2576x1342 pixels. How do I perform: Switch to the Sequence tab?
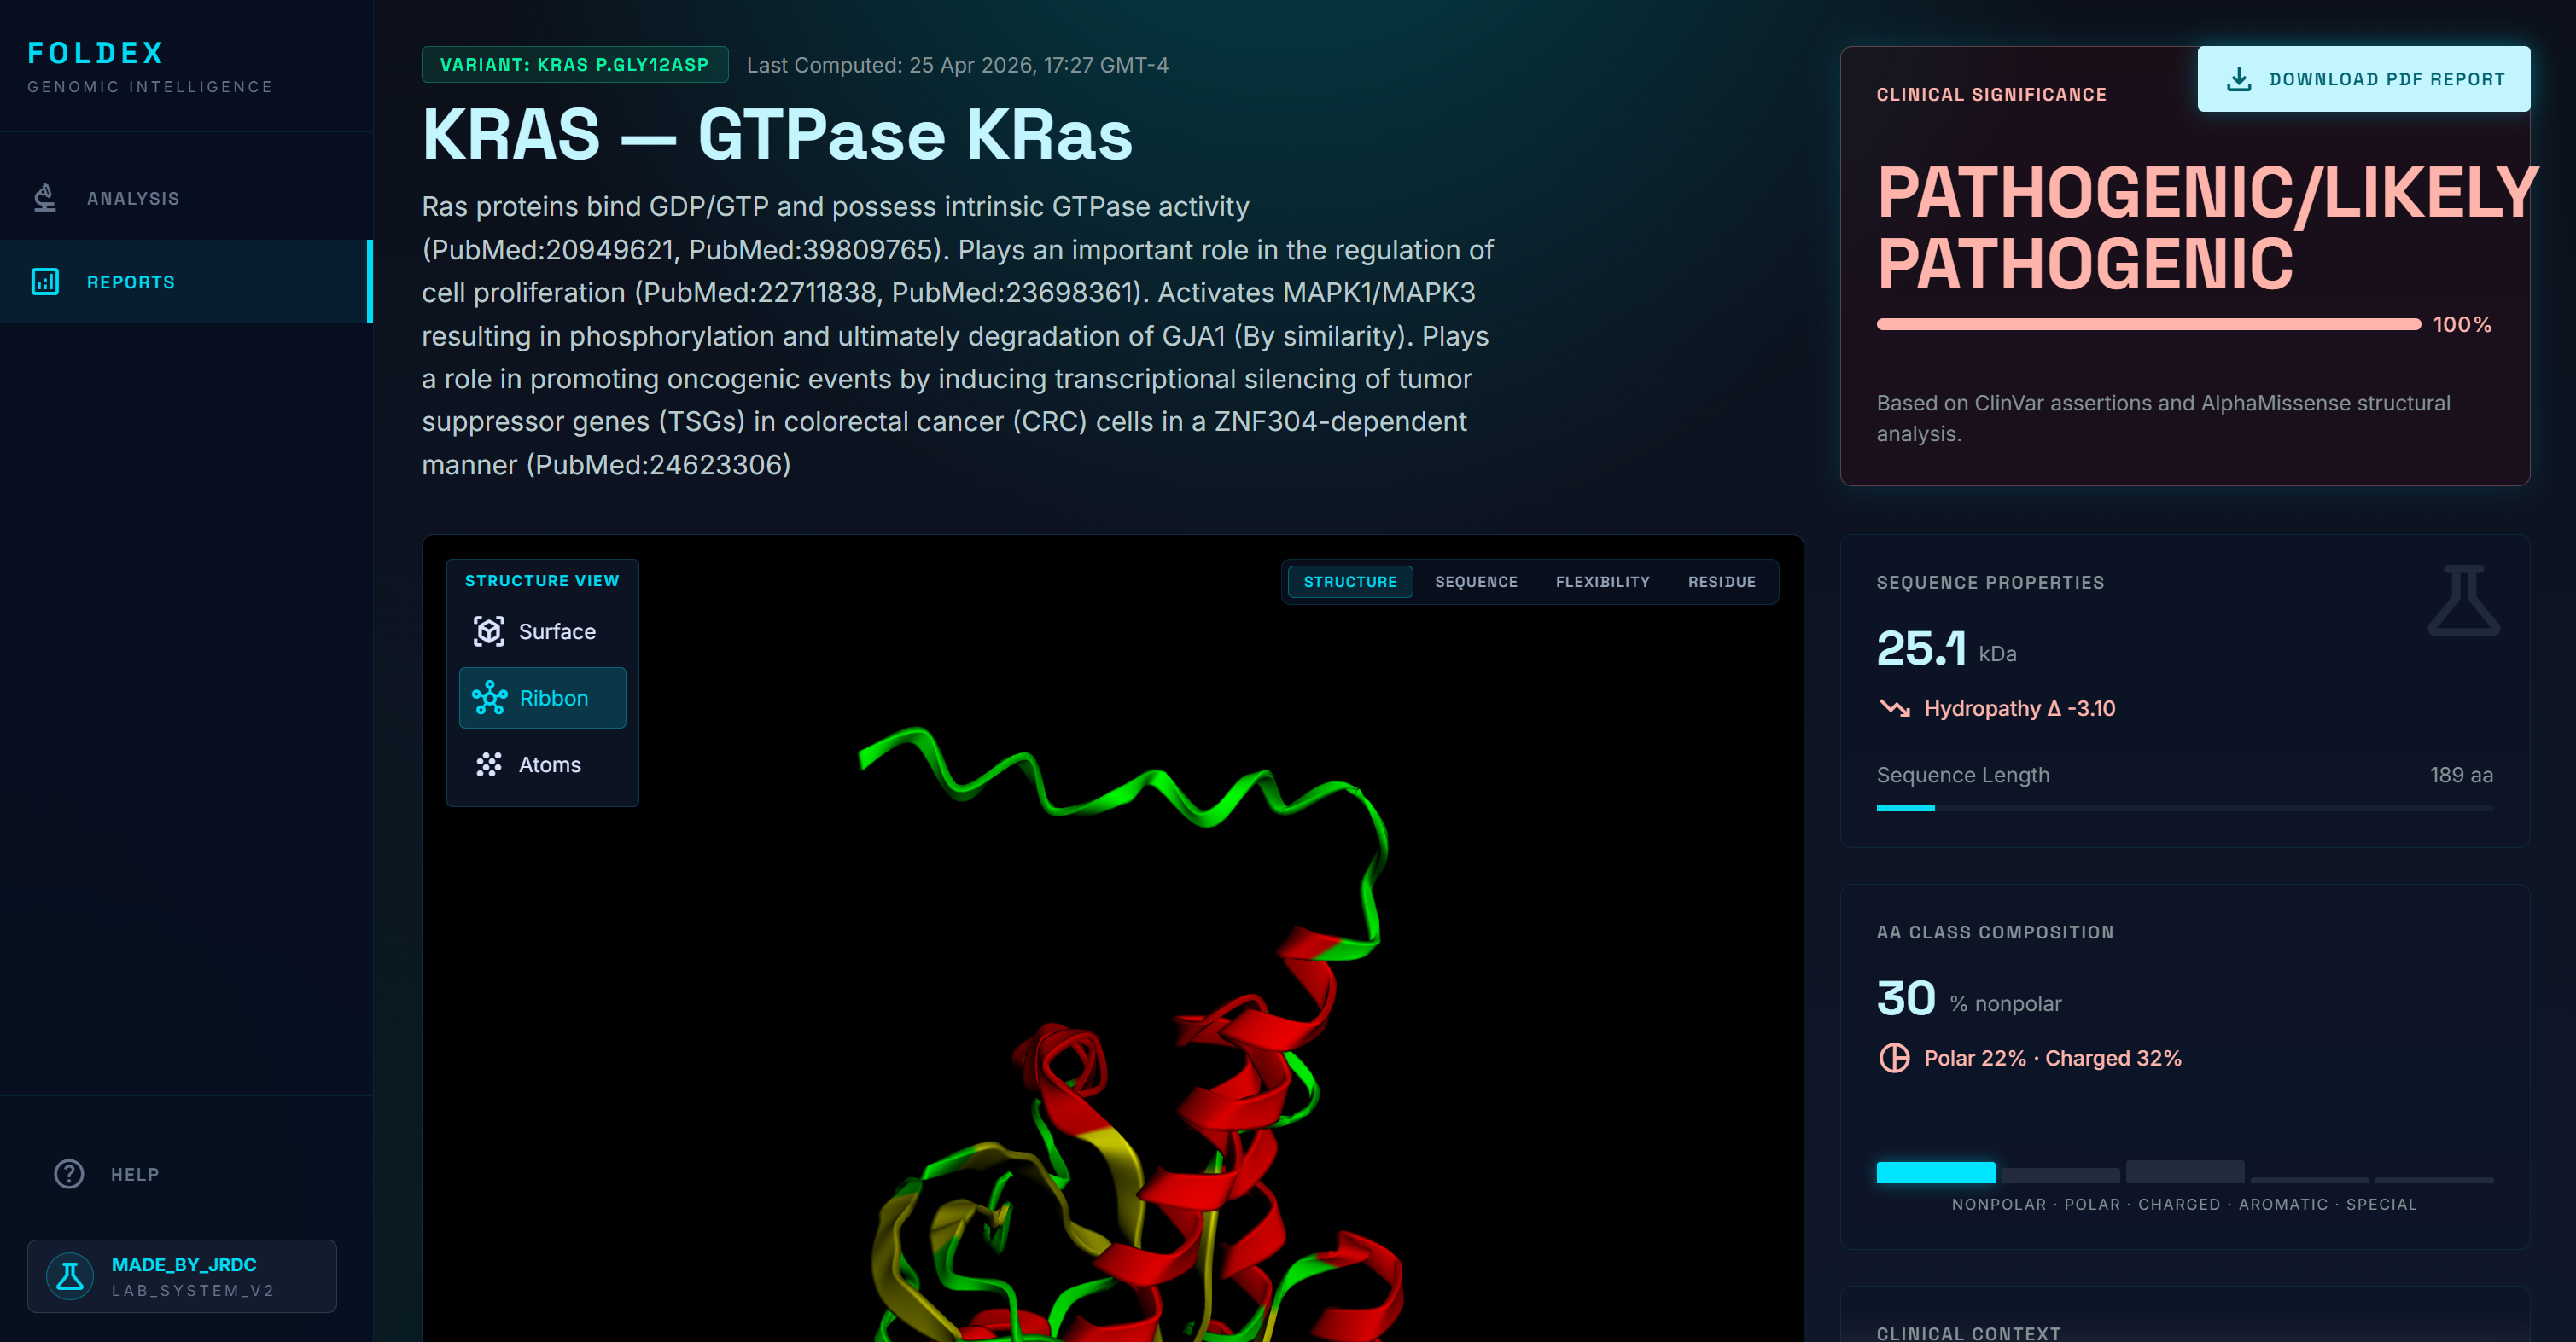(1475, 582)
